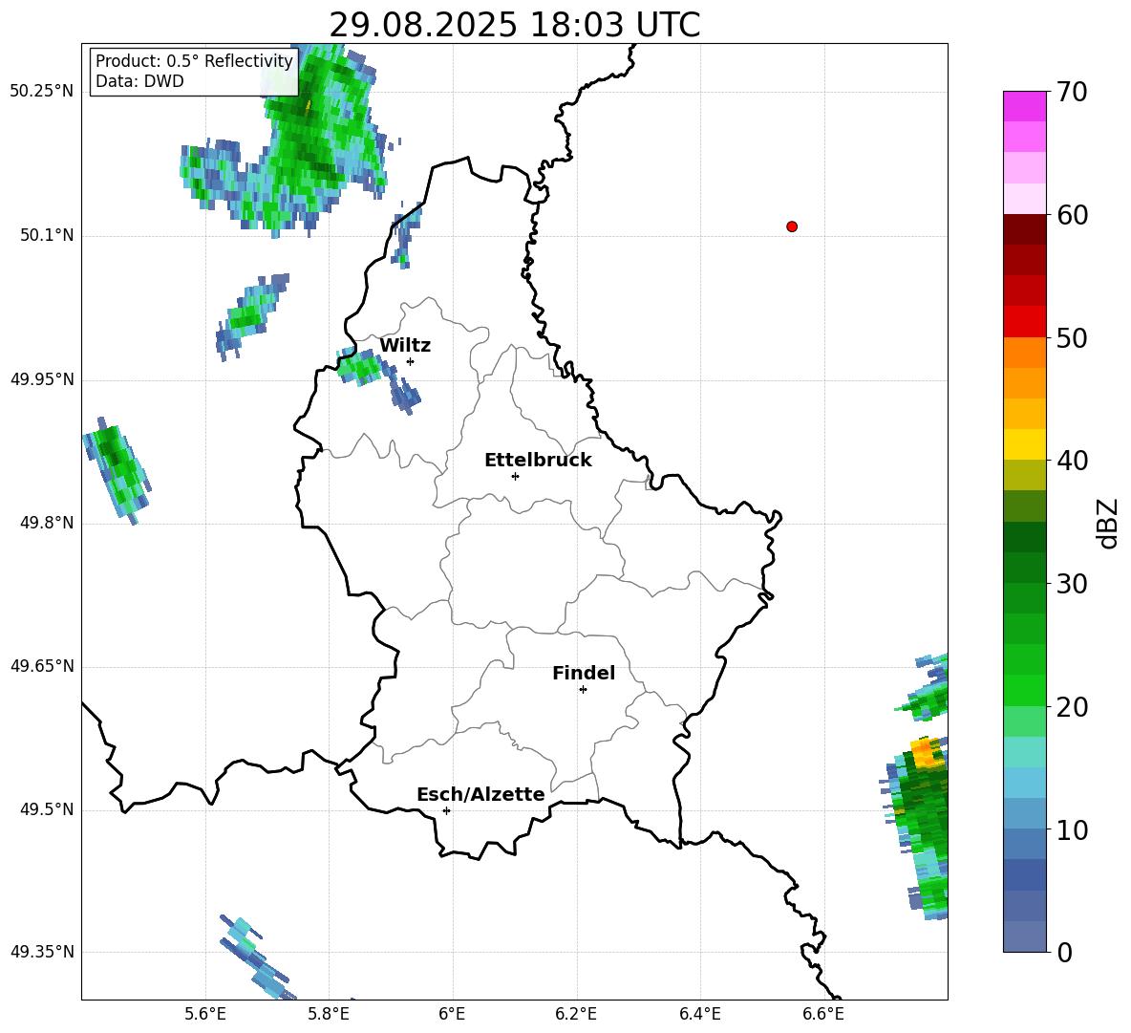The width and height of the screenshot is (1131, 1033).
Task: Click the colorbar tick value 30
Action: point(1072,584)
